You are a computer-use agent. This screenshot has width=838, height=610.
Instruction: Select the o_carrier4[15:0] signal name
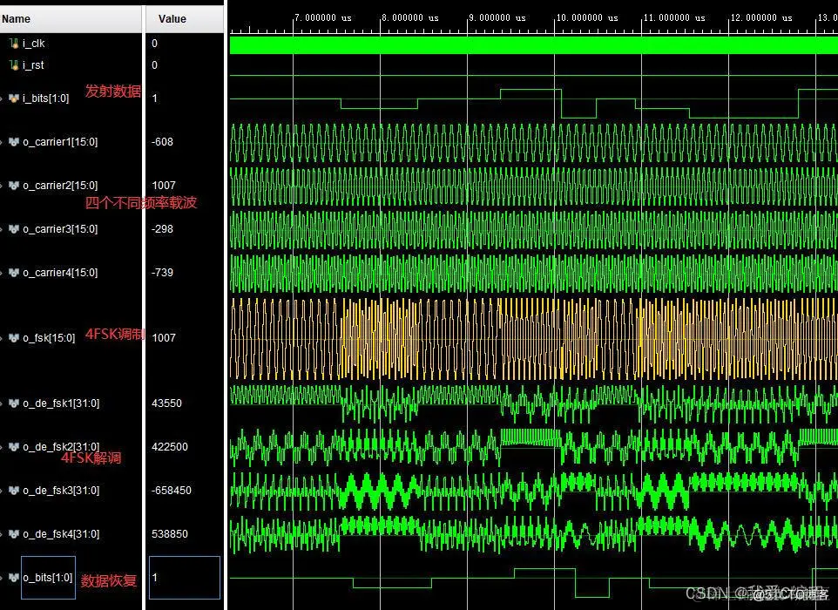(x=60, y=273)
